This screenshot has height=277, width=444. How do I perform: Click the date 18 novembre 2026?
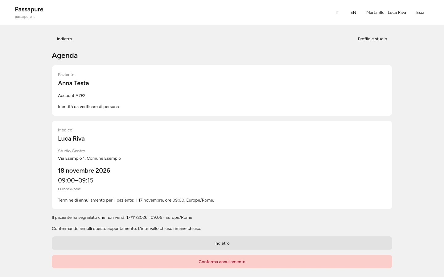click(84, 171)
